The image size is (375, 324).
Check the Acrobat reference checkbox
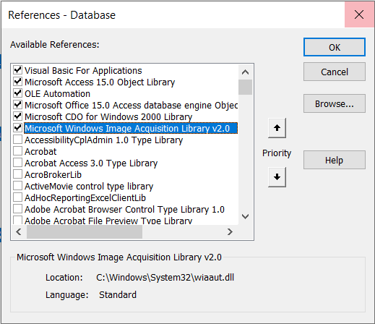coord(17,151)
